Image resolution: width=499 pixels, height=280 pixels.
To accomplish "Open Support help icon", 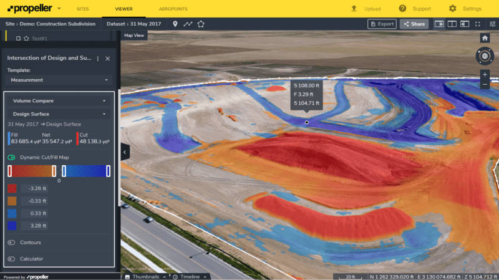I will tap(402, 9).
